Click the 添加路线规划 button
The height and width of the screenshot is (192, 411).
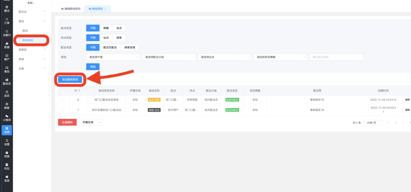click(70, 80)
